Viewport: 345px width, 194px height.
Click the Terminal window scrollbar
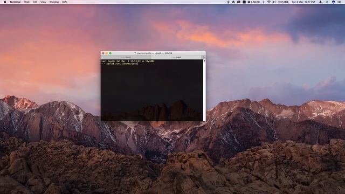(204, 90)
